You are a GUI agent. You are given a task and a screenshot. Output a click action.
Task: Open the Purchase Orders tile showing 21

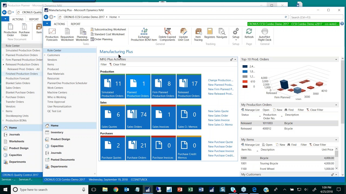138,148
